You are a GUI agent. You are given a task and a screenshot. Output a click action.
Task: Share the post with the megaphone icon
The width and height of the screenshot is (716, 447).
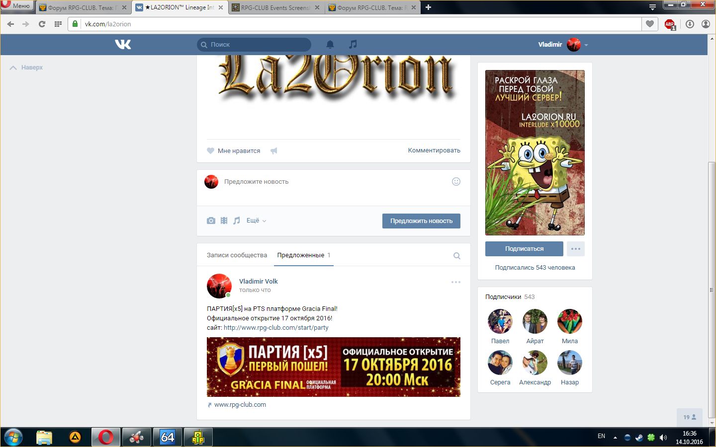point(273,150)
